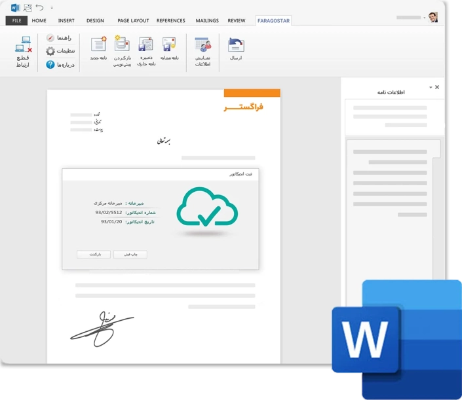
Task: Click indicator number 93/02/5512
Action: pyautogui.click(x=108, y=212)
